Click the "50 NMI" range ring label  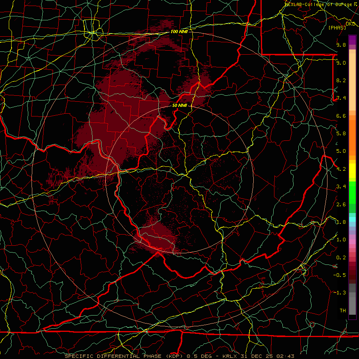(x=179, y=106)
